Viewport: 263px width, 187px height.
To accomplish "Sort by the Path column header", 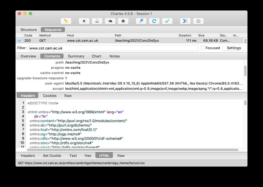I will (146, 35).
